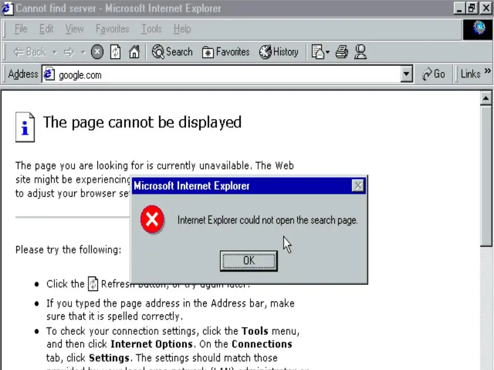Click the Forward arrow toolbar button
This screenshot has width=494, height=370.
point(69,52)
